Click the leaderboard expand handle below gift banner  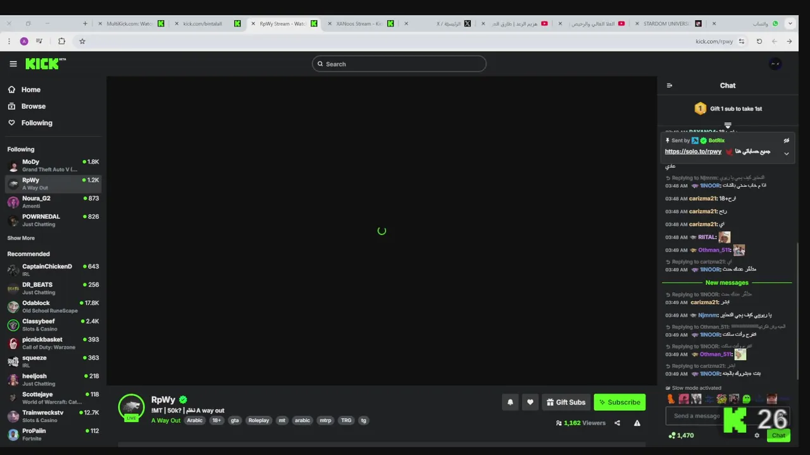click(x=728, y=126)
